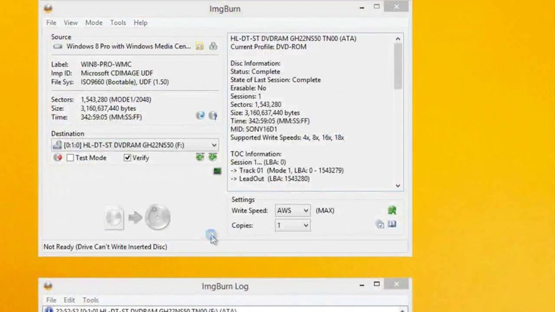555x312 pixels.
Task: Click the copies checklist icon
Action: pyautogui.click(x=380, y=224)
